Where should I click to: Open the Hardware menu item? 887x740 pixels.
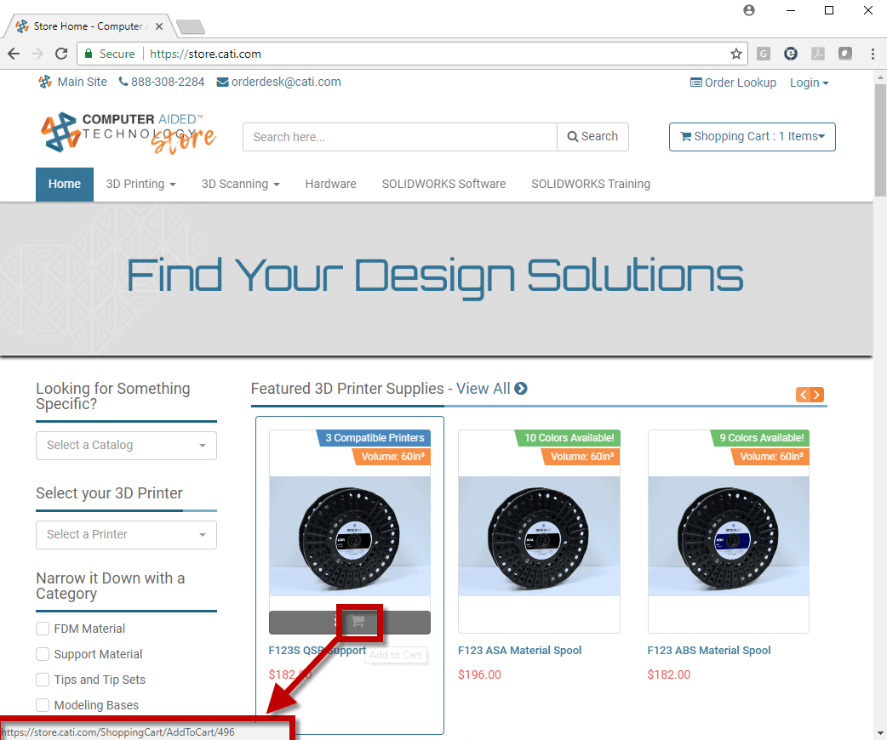click(330, 185)
